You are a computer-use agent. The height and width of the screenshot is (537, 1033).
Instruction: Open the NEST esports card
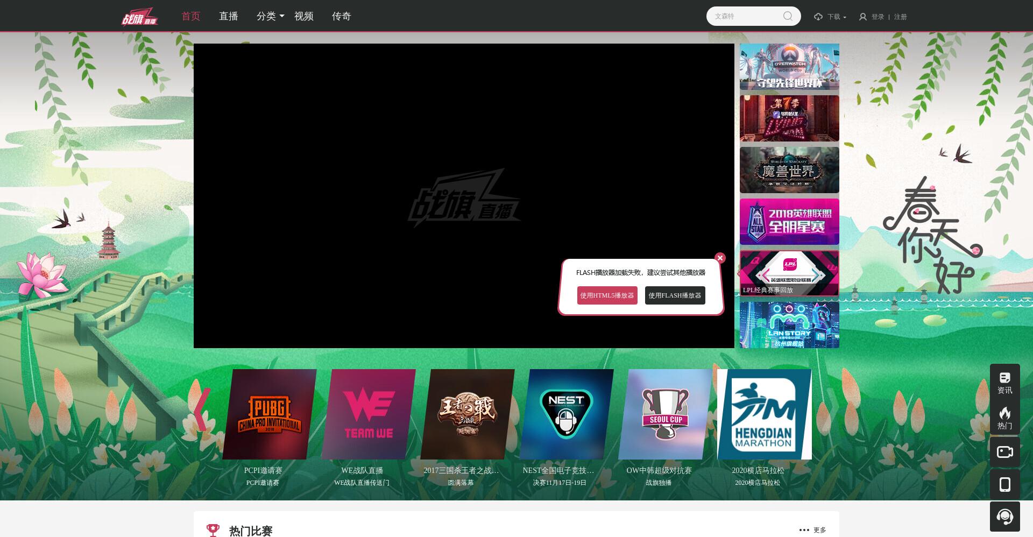tap(567, 414)
